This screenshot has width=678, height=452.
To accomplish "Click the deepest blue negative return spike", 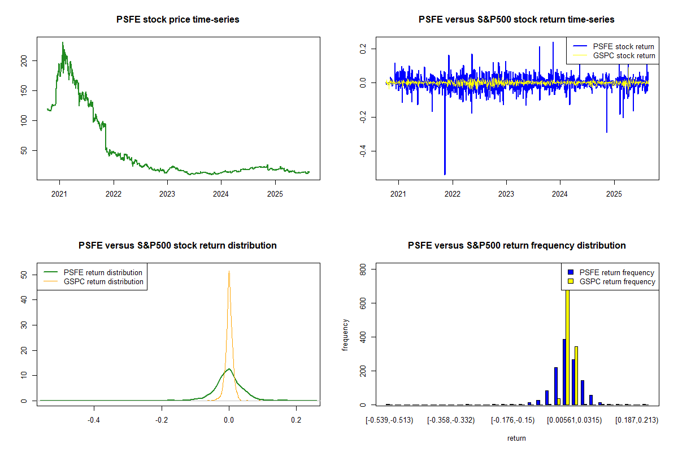I will point(445,173).
